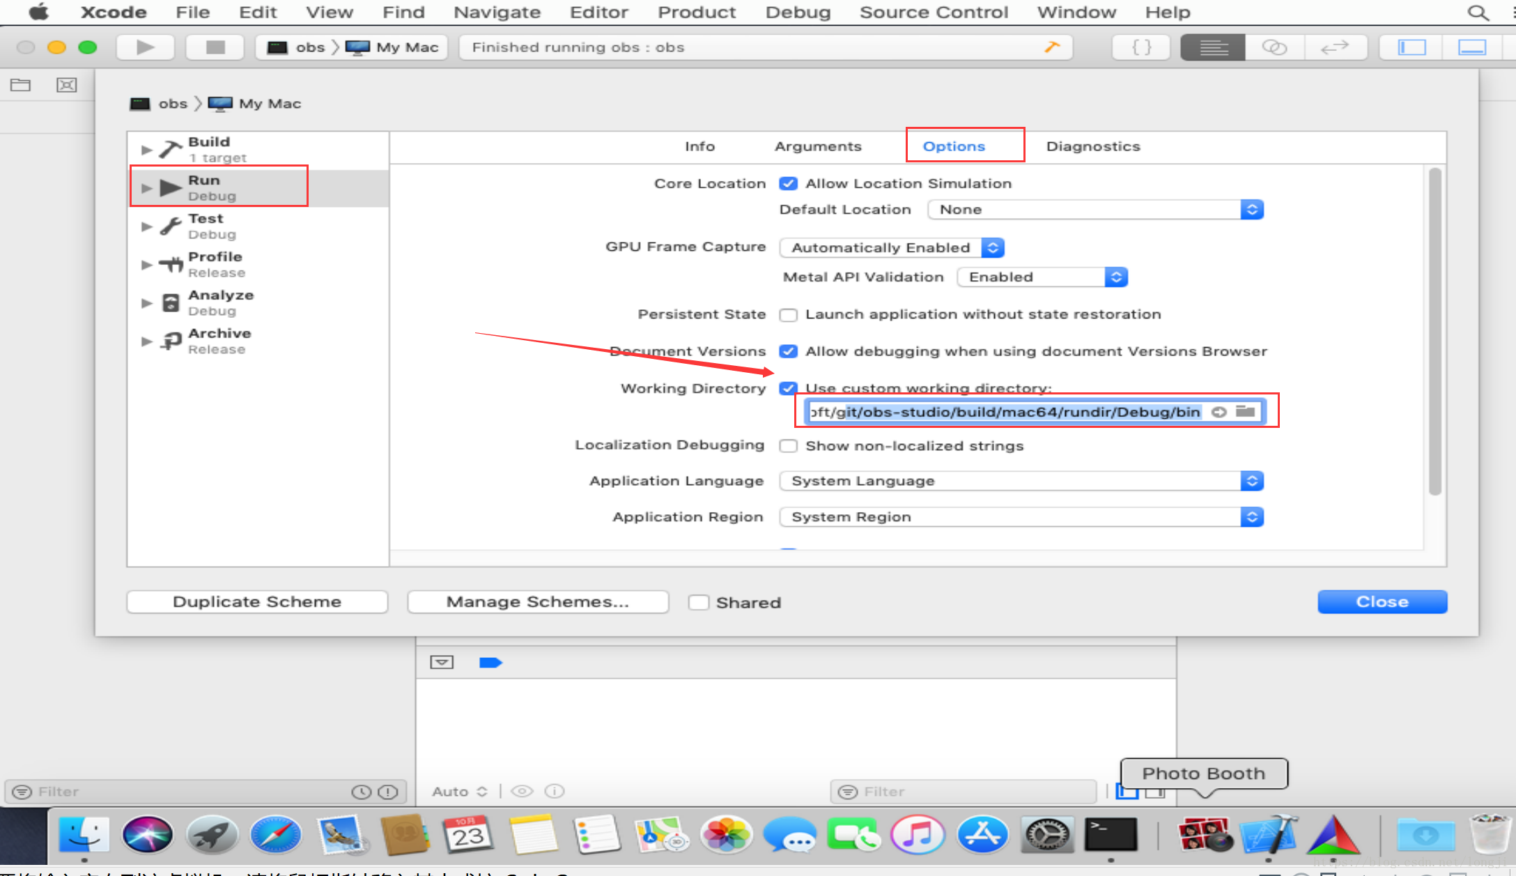Viewport: 1516px width, 876px height.
Task: Select the Analyze Debug scheme action
Action: tap(258, 303)
